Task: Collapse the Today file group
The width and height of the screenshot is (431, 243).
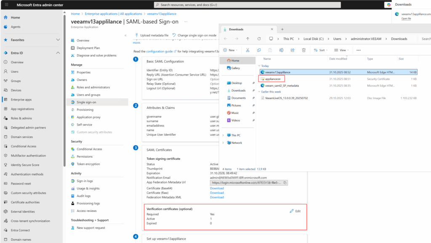Action: (259, 66)
